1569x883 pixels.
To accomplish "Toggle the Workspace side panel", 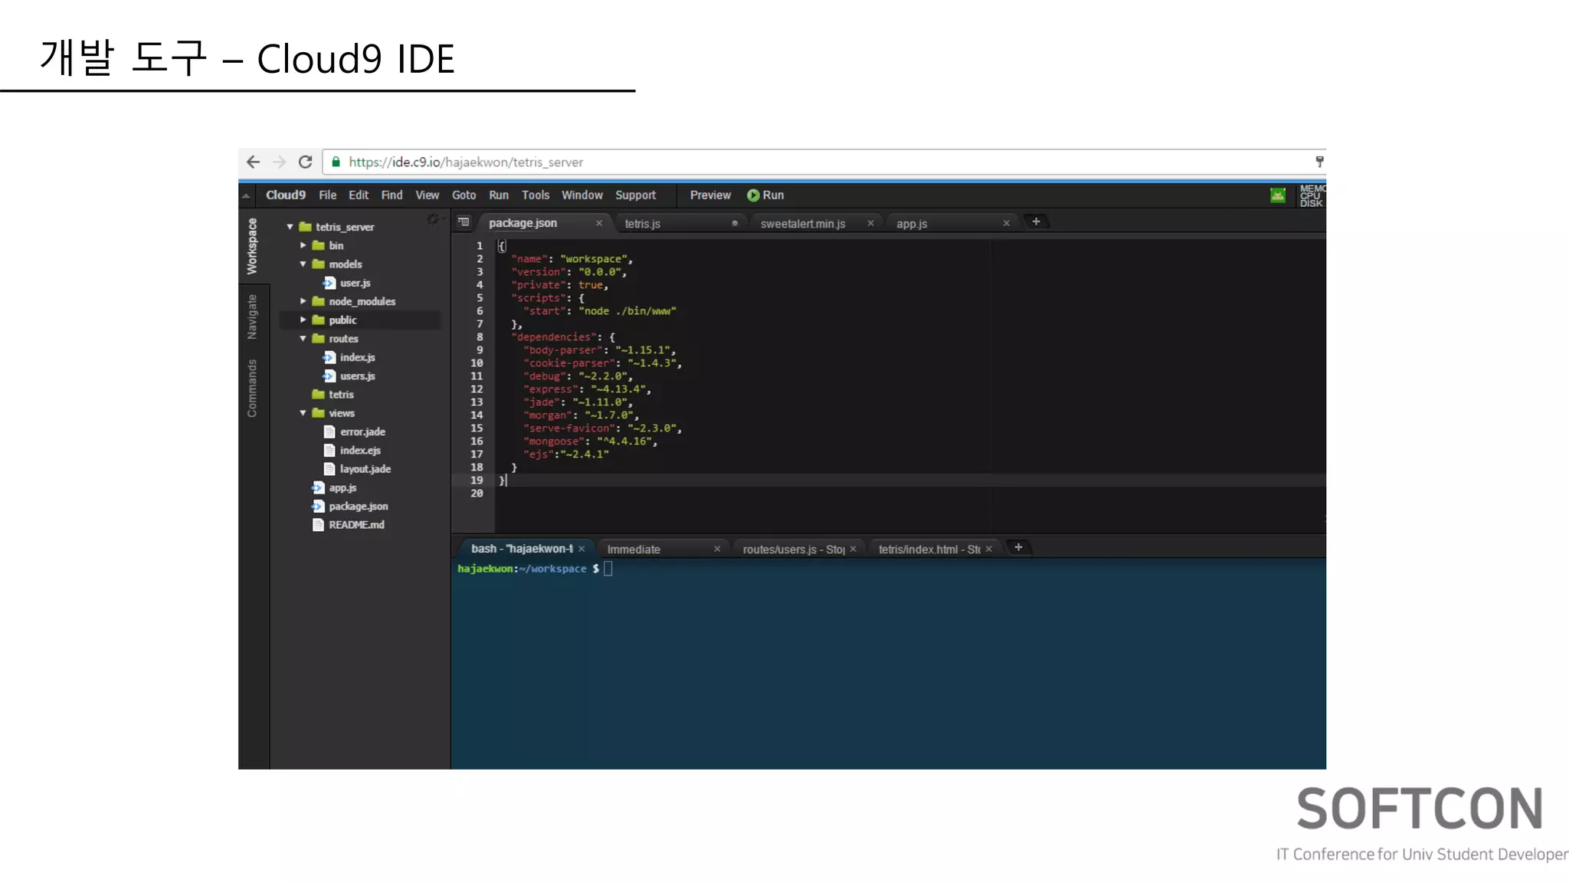I will (252, 247).
